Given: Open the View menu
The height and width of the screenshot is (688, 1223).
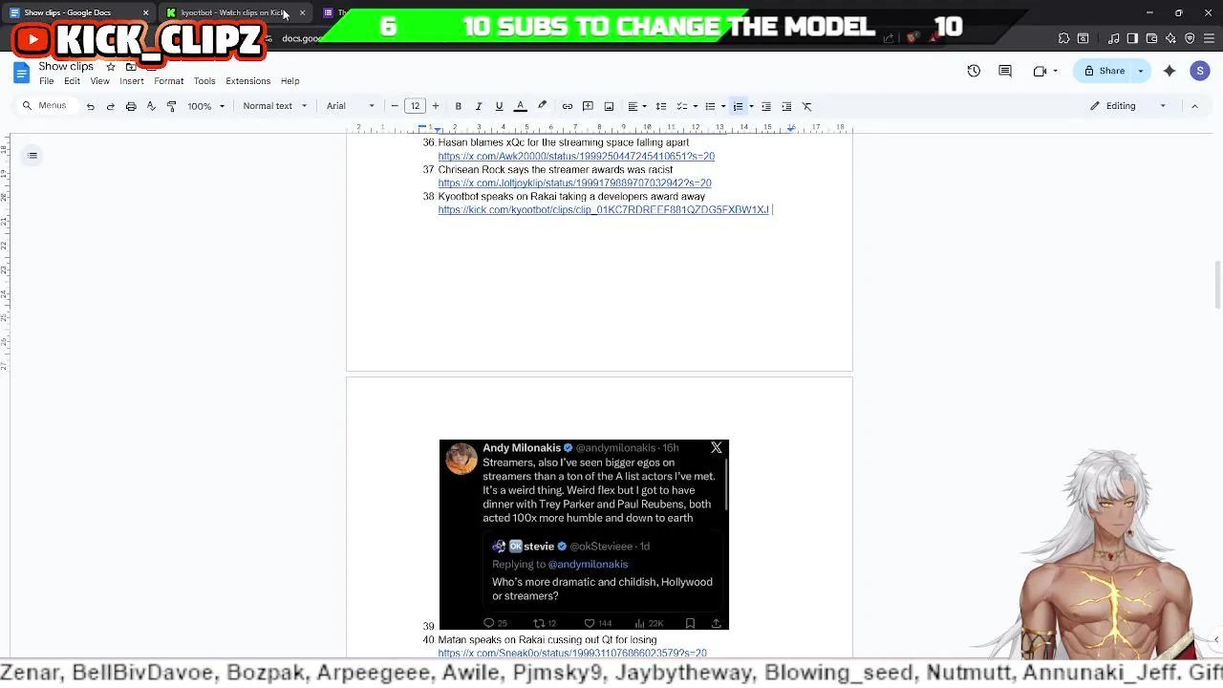Looking at the screenshot, I should pos(99,81).
